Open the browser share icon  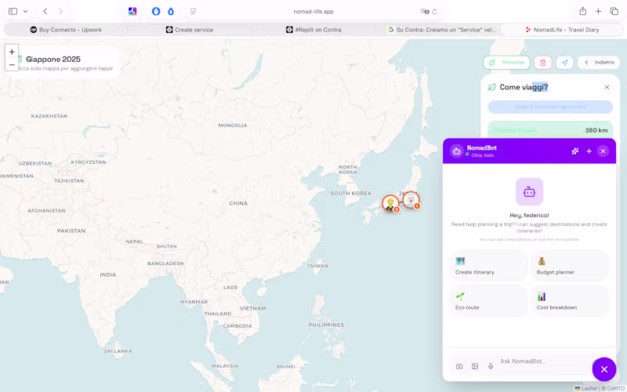(583, 11)
